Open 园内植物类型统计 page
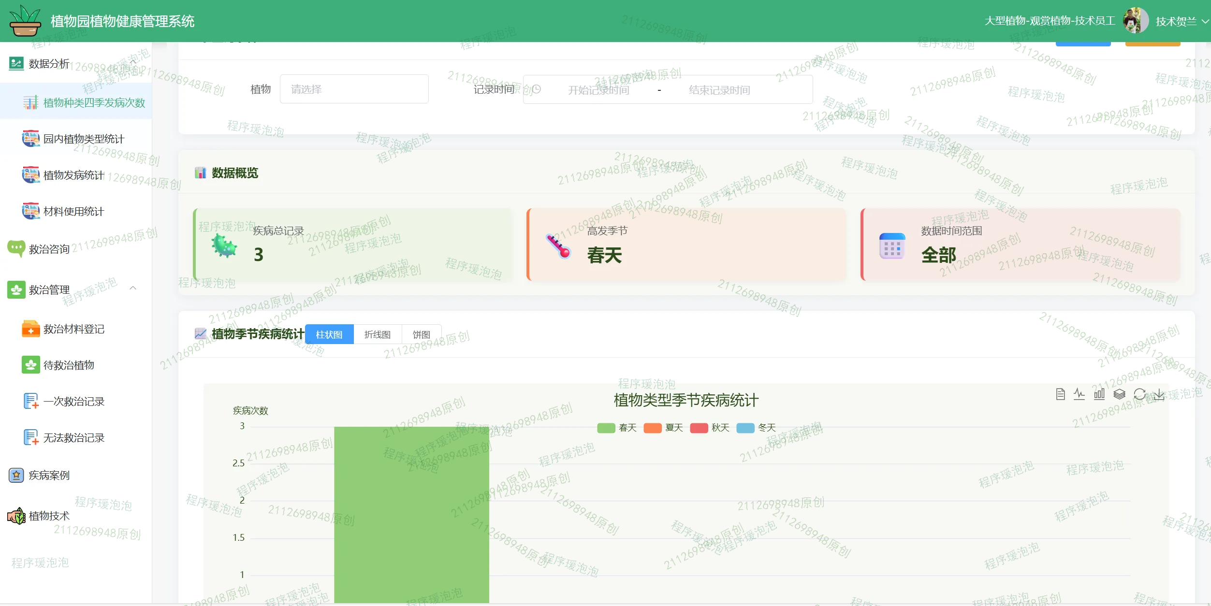The height and width of the screenshot is (606, 1211). pyautogui.click(x=83, y=139)
